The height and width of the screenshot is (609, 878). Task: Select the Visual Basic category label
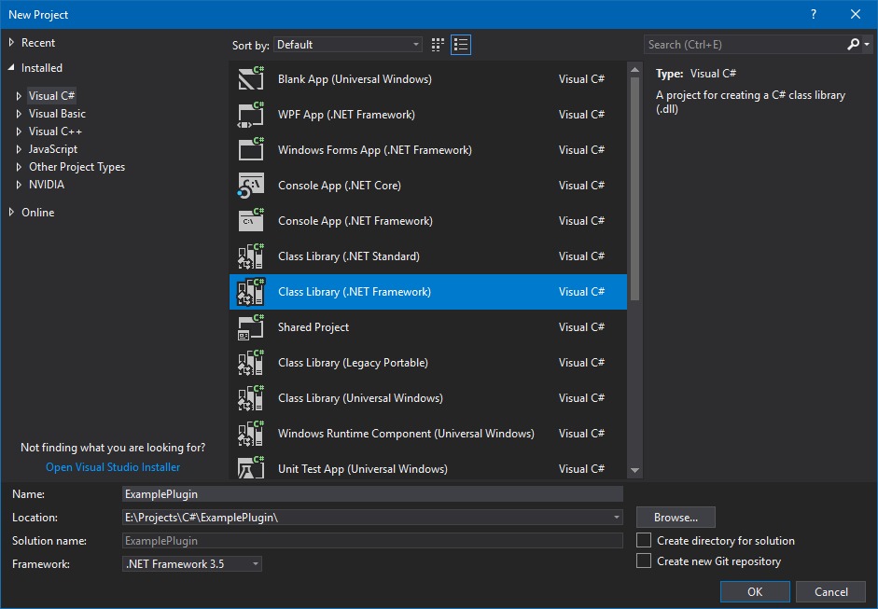[57, 114]
